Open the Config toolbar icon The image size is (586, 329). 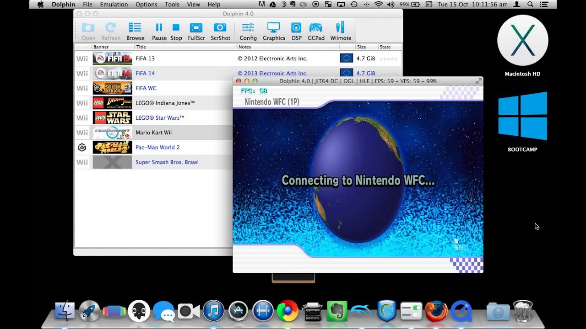[248, 31]
